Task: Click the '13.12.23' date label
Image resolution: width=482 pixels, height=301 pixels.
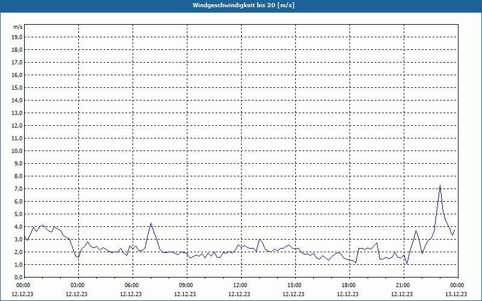Action: [x=456, y=294]
